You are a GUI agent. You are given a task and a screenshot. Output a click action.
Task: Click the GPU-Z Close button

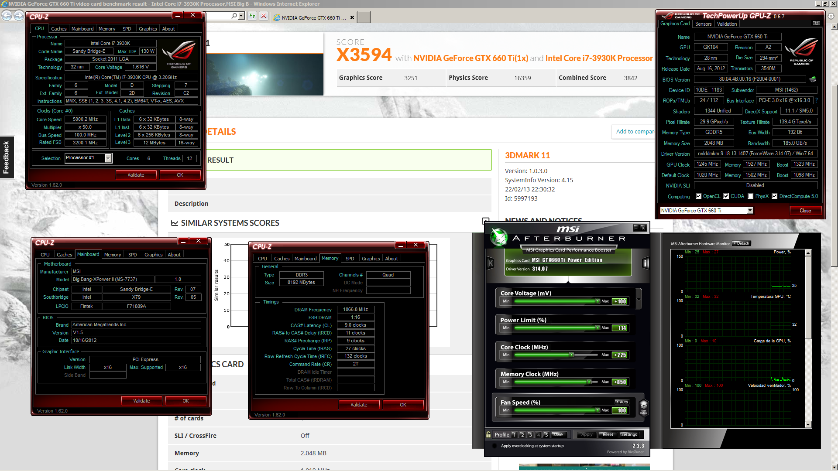[805, 211]
